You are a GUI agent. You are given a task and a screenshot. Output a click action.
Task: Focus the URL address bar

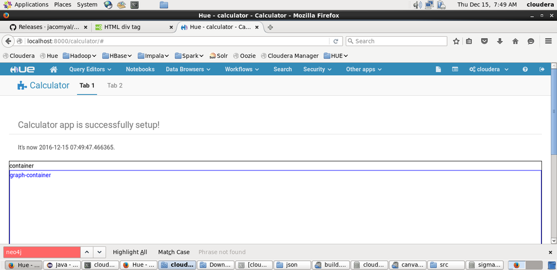178,41
